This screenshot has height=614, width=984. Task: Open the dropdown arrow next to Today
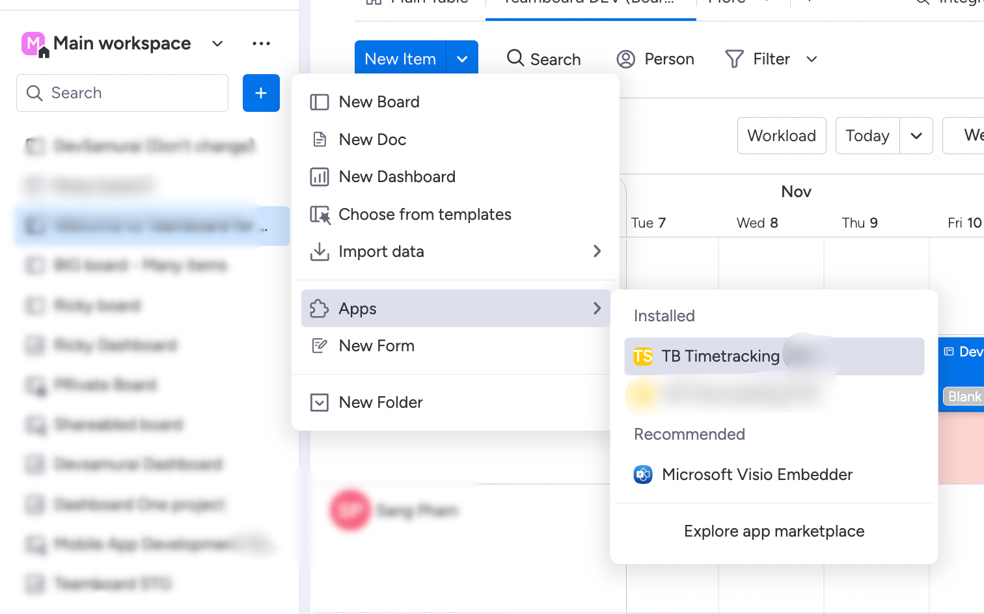(x=916, y=136)
